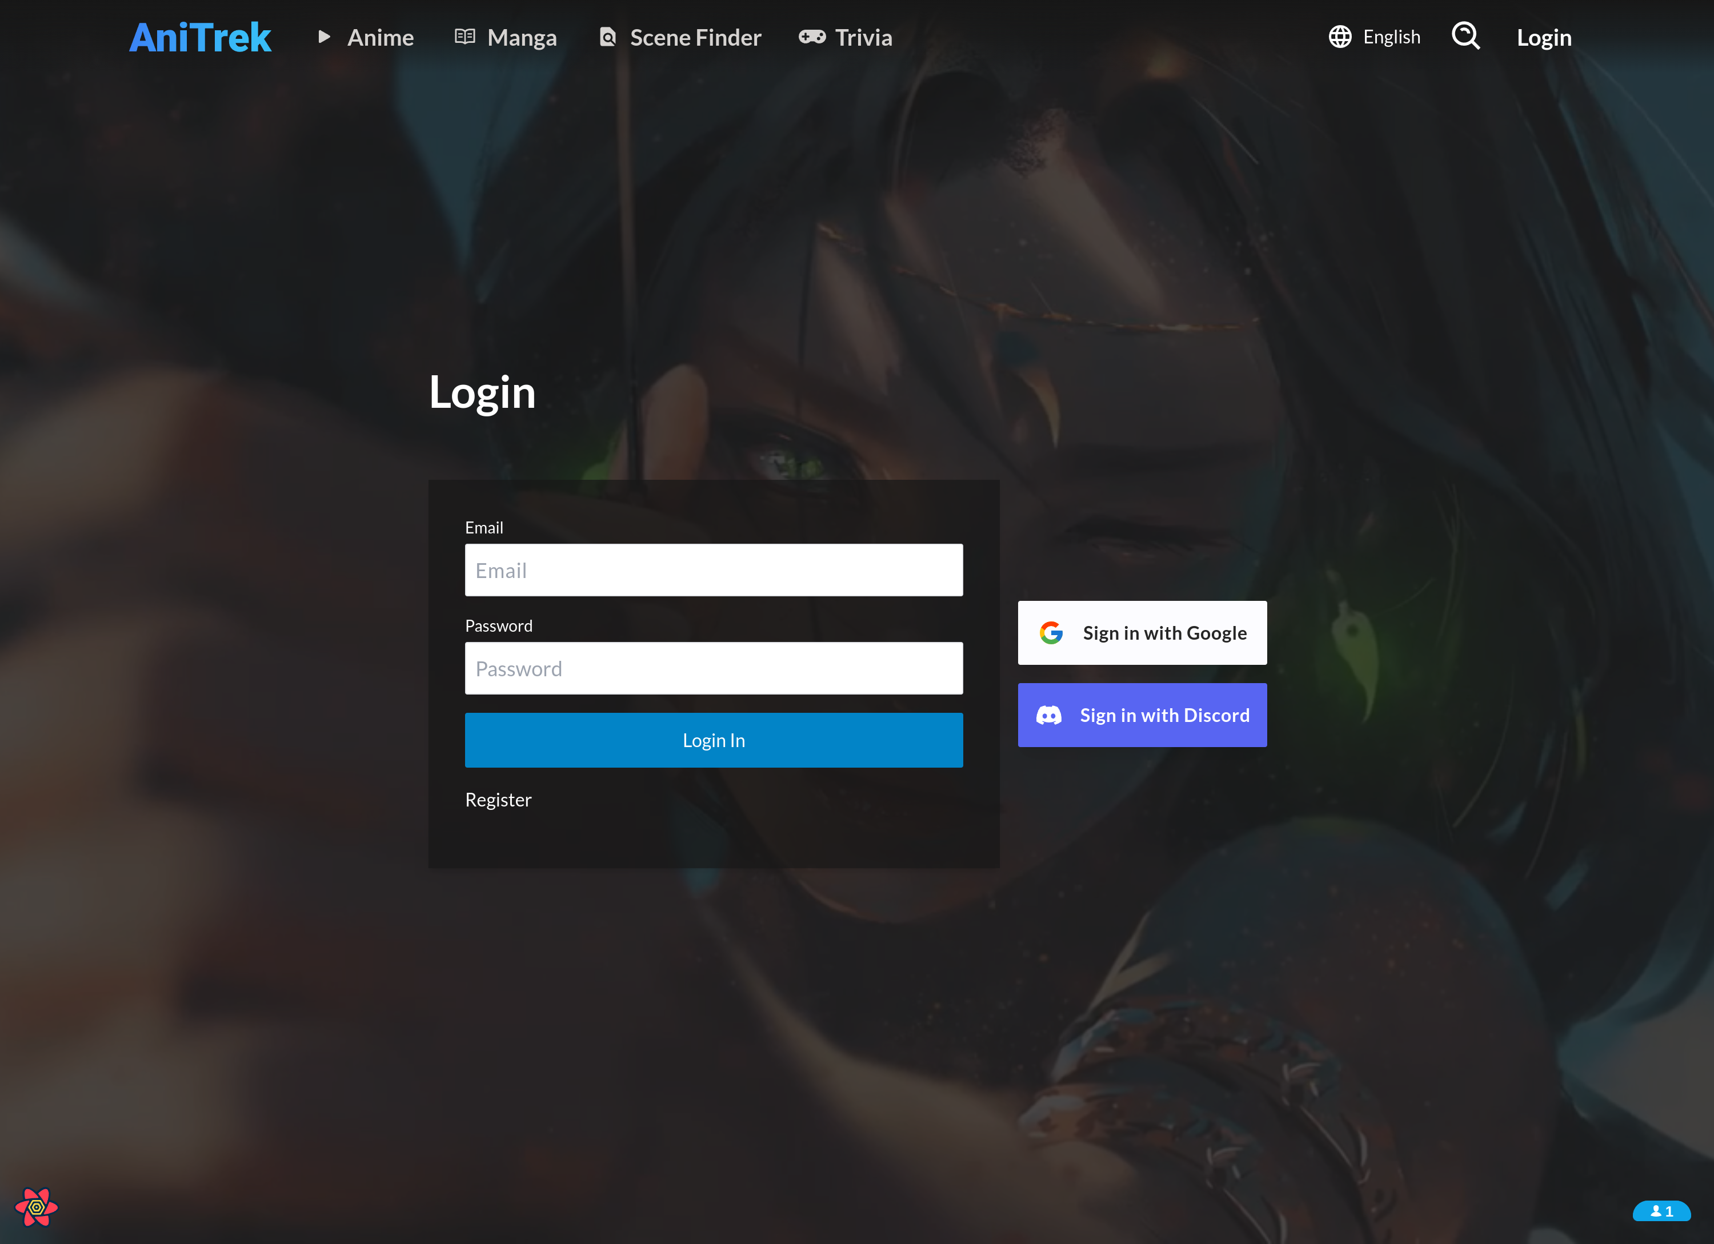
Task: Click the Trivia menu tab
Action: (x=864, y=36)
